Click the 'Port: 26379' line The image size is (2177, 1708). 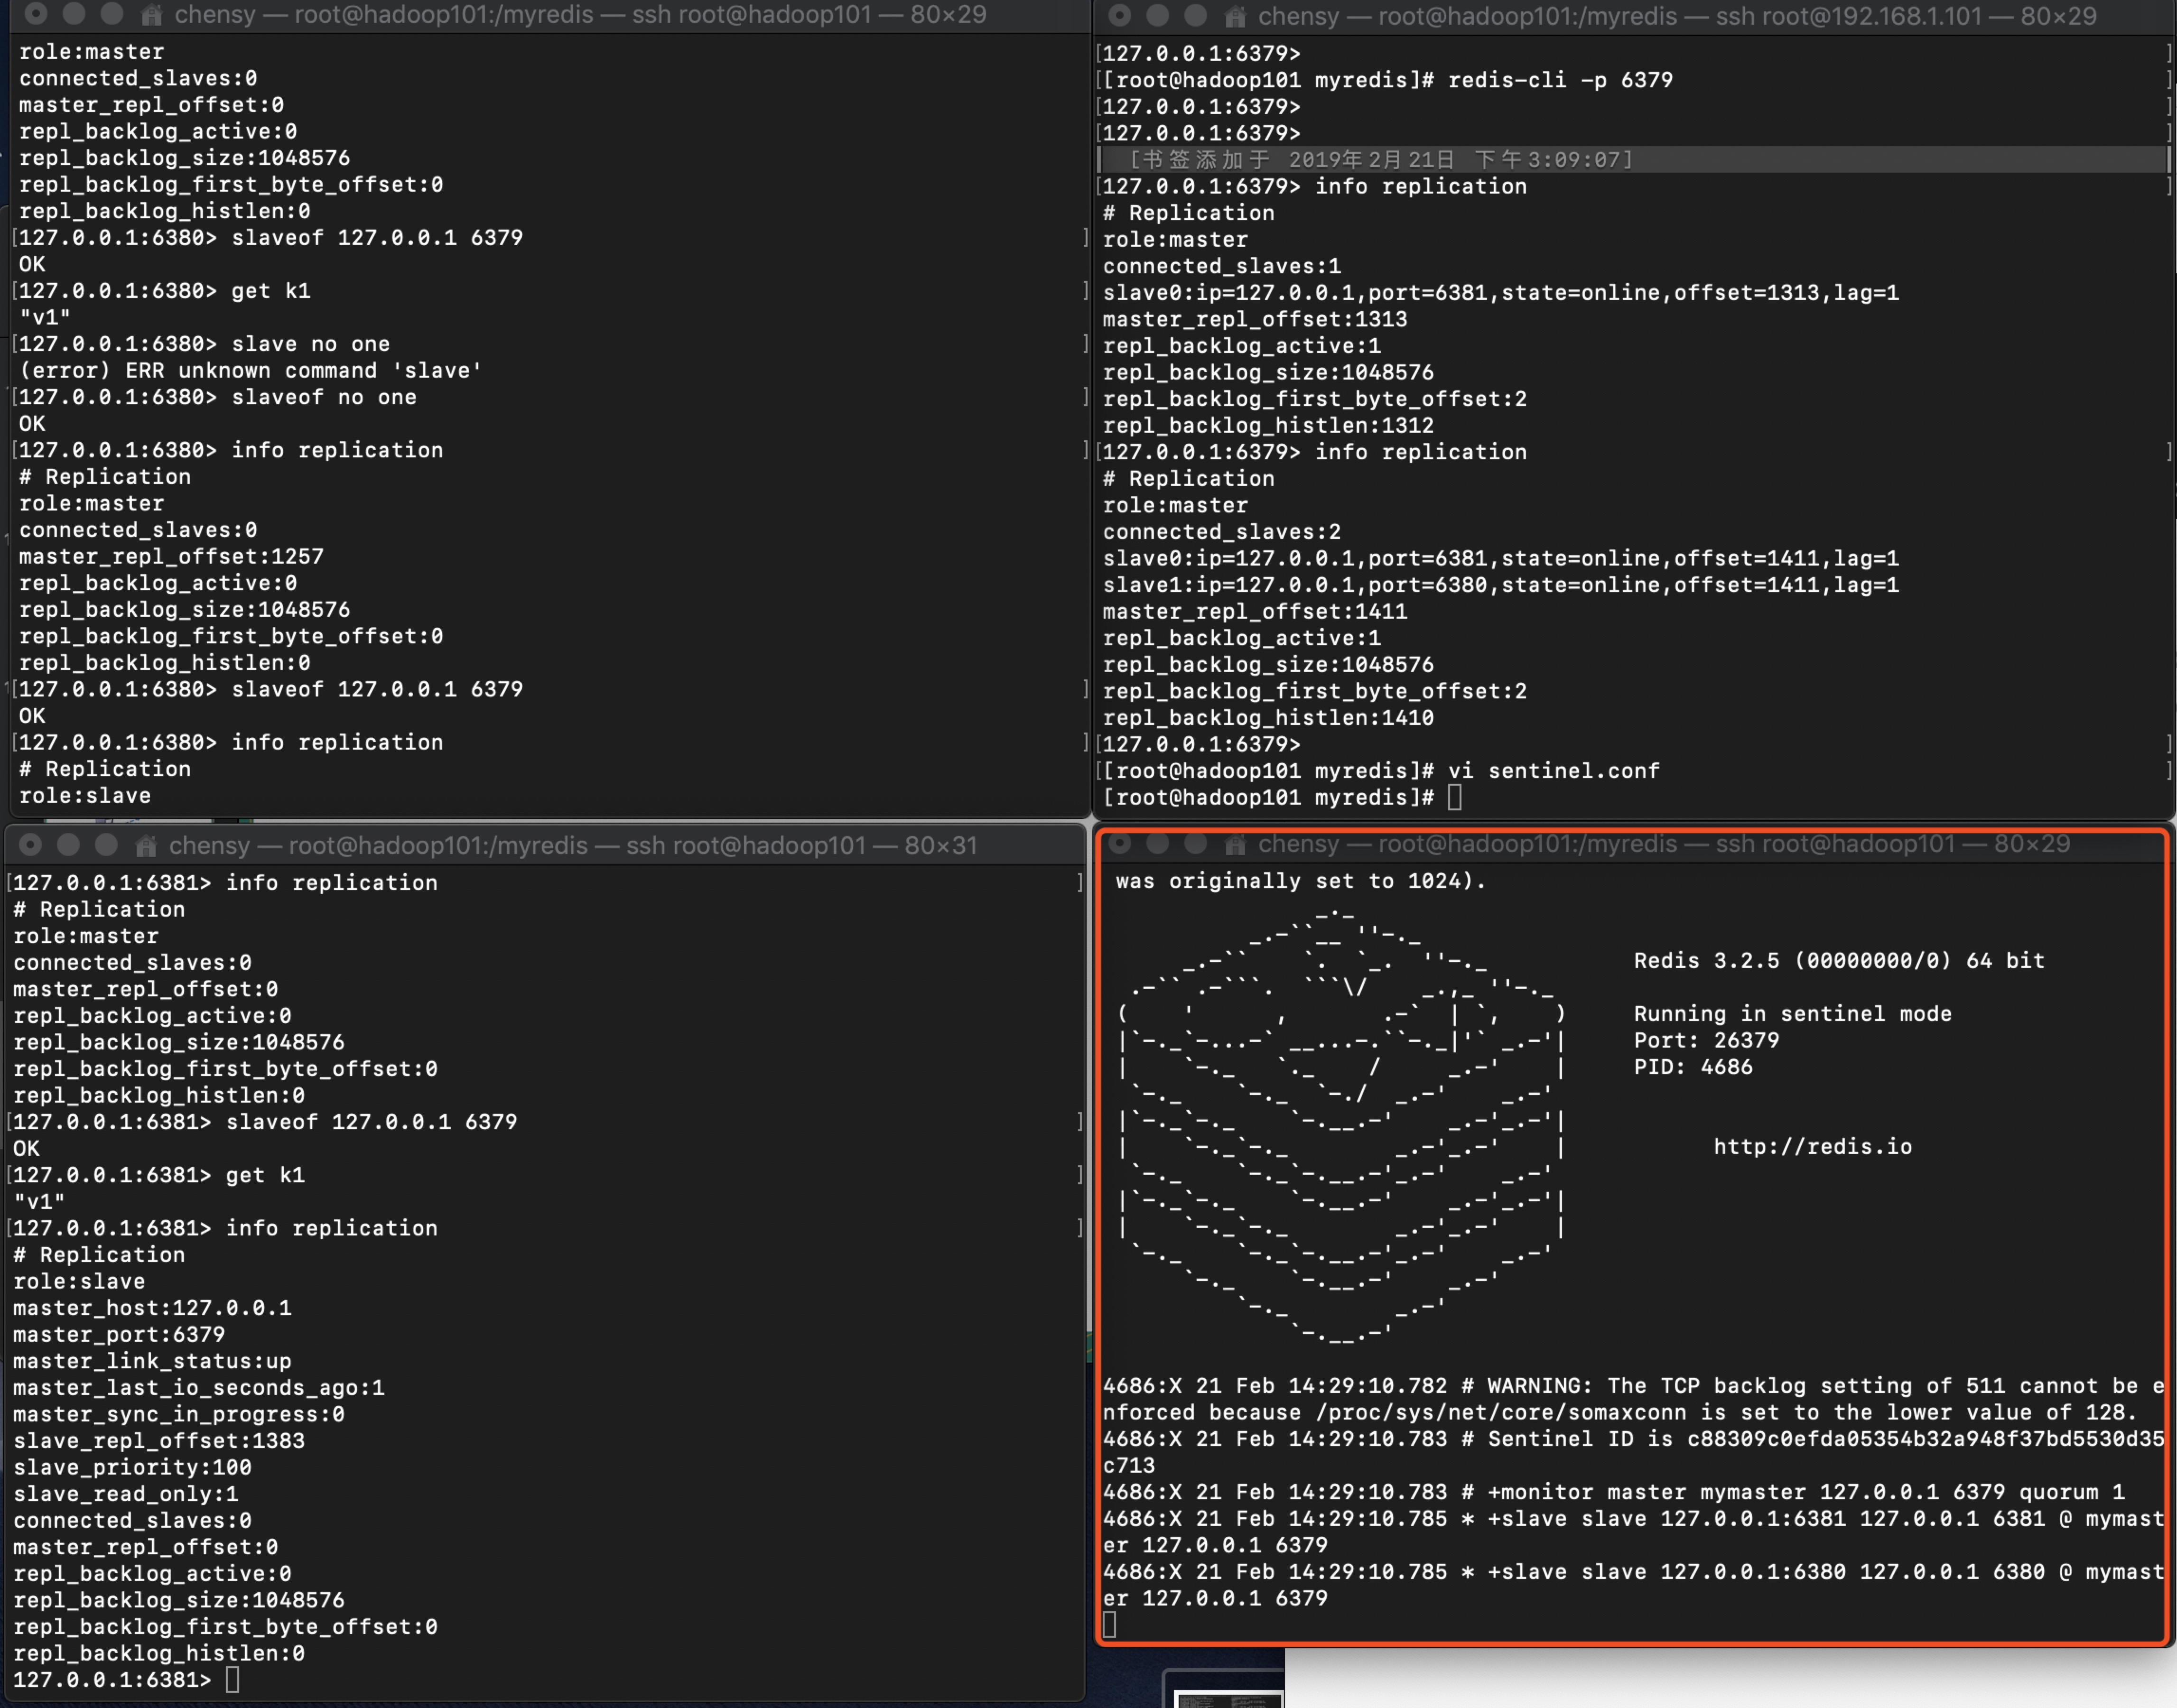[1706, 1040]
